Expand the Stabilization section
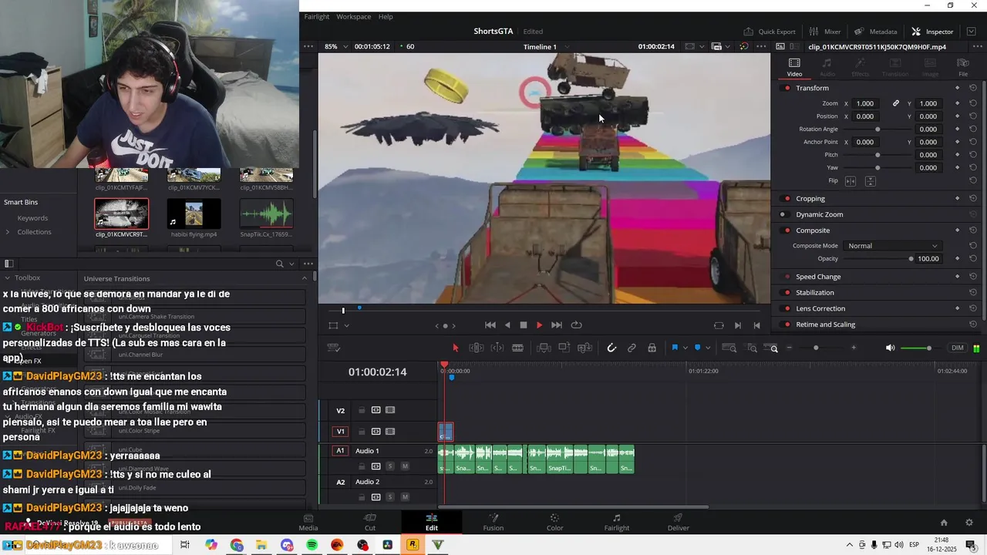Viewport: 987px width, 555px height. pyautogui.click(x=814, y=293)
